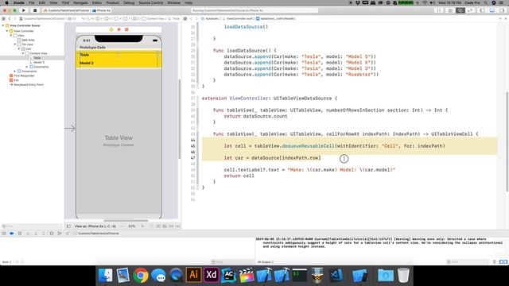Open related items menu in storyboard jump bar
Image resolution: width=509 pixels, height=286 pixels.
pos(3,19)
